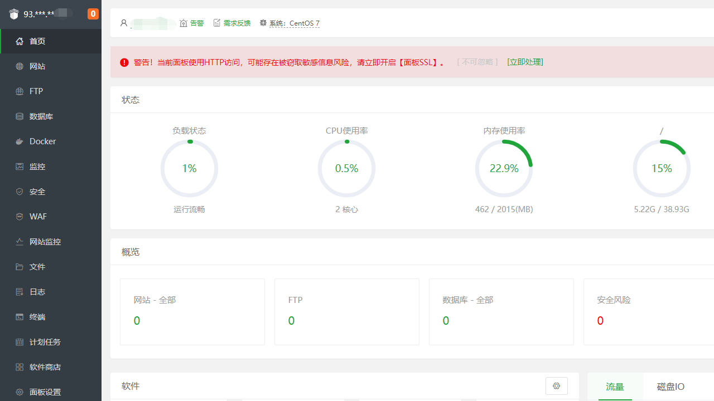Screen dimensions: 714x401
Task: Click the 需求反馈 link
Action: [237, 23]
